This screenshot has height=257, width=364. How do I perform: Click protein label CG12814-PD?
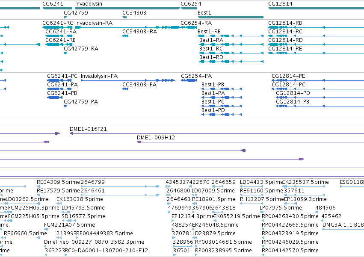[x=293, y=93]
